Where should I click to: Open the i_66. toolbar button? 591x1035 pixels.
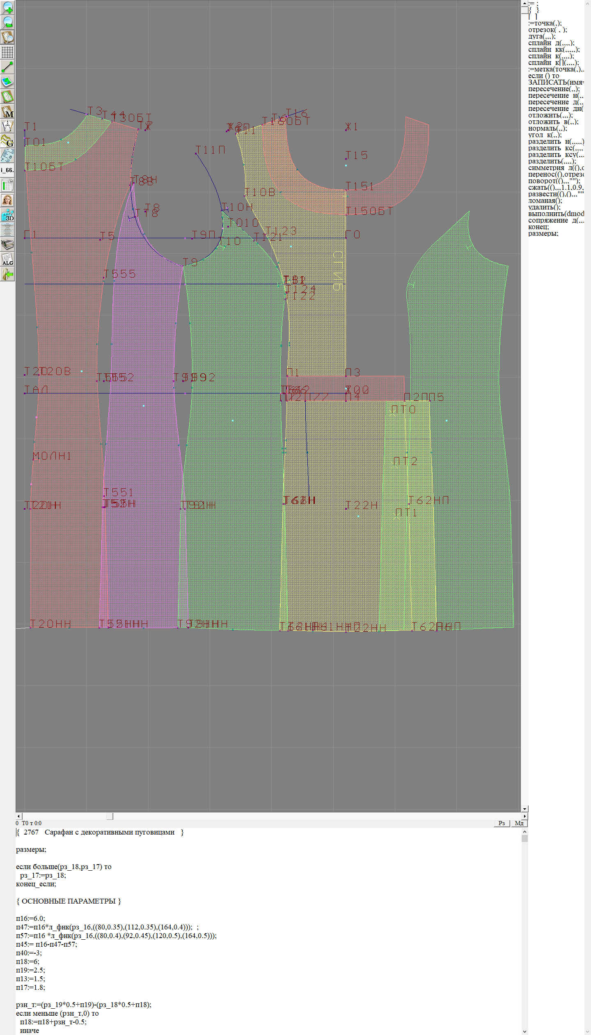7,170
